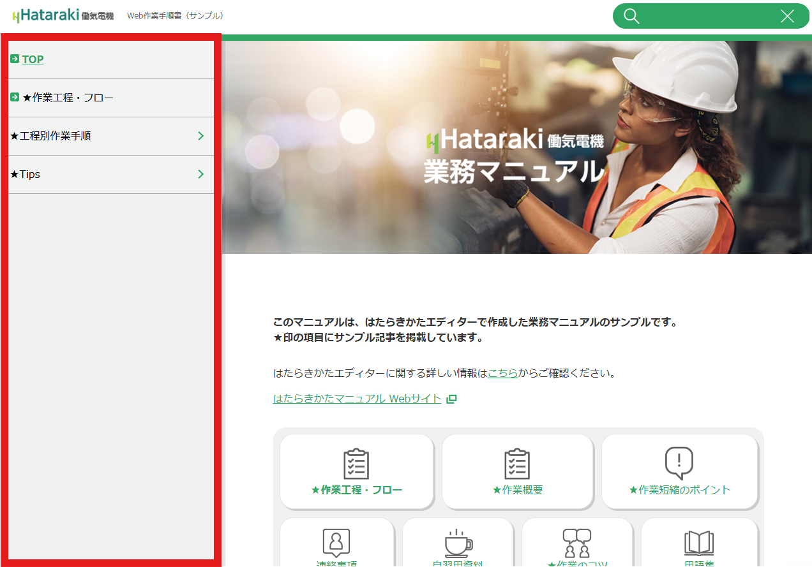Click into the green search input field

709,17
